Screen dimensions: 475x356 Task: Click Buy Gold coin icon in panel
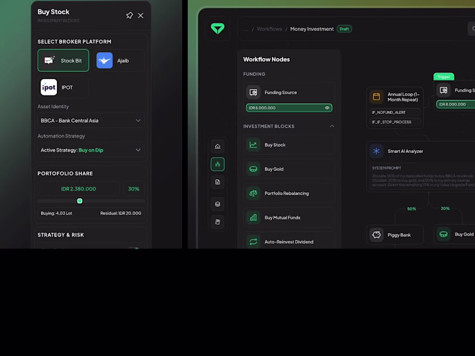[254, 169]
